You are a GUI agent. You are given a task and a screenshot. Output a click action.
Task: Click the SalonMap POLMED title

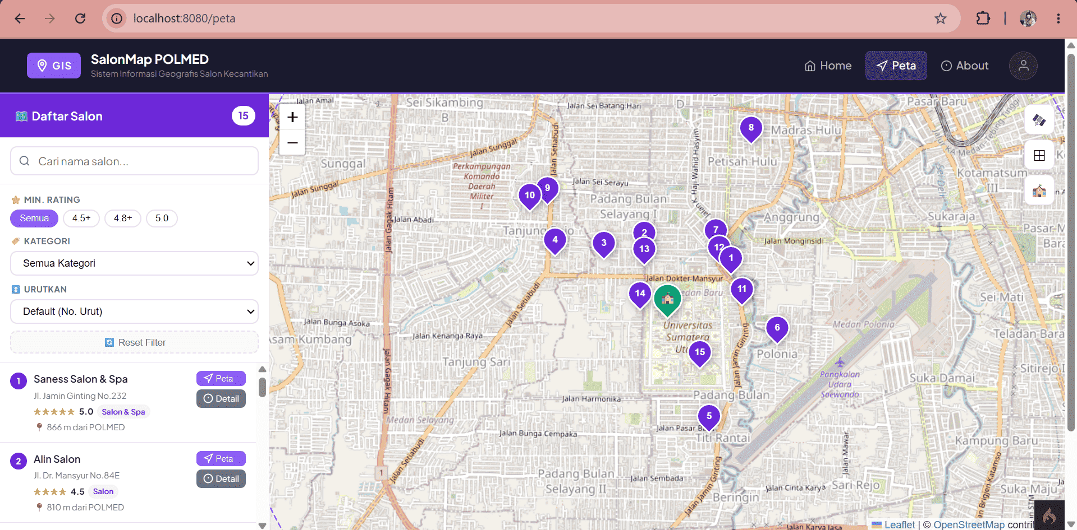pos(150,59)
